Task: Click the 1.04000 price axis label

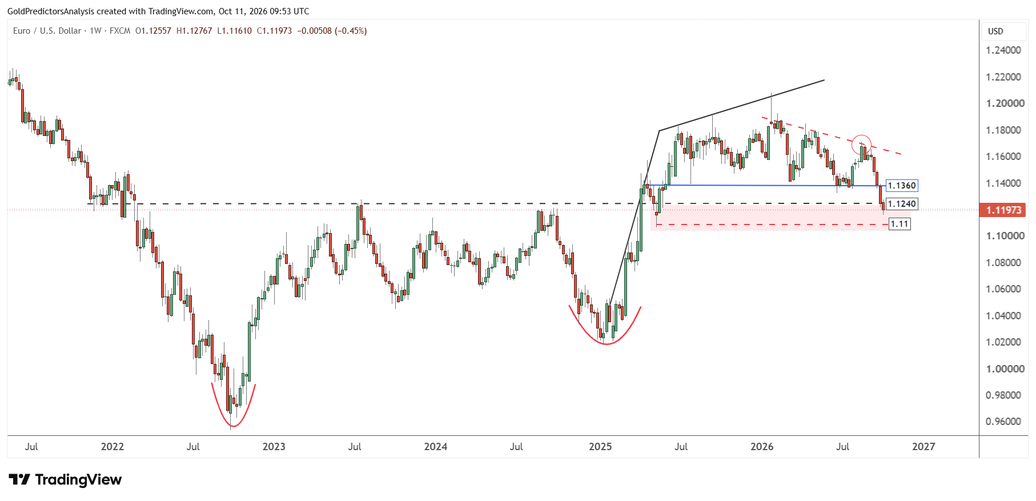Action: coord(1003,316)
